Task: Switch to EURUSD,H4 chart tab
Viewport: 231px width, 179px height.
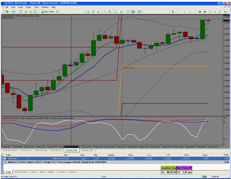Action: click(x=26, y=151)
